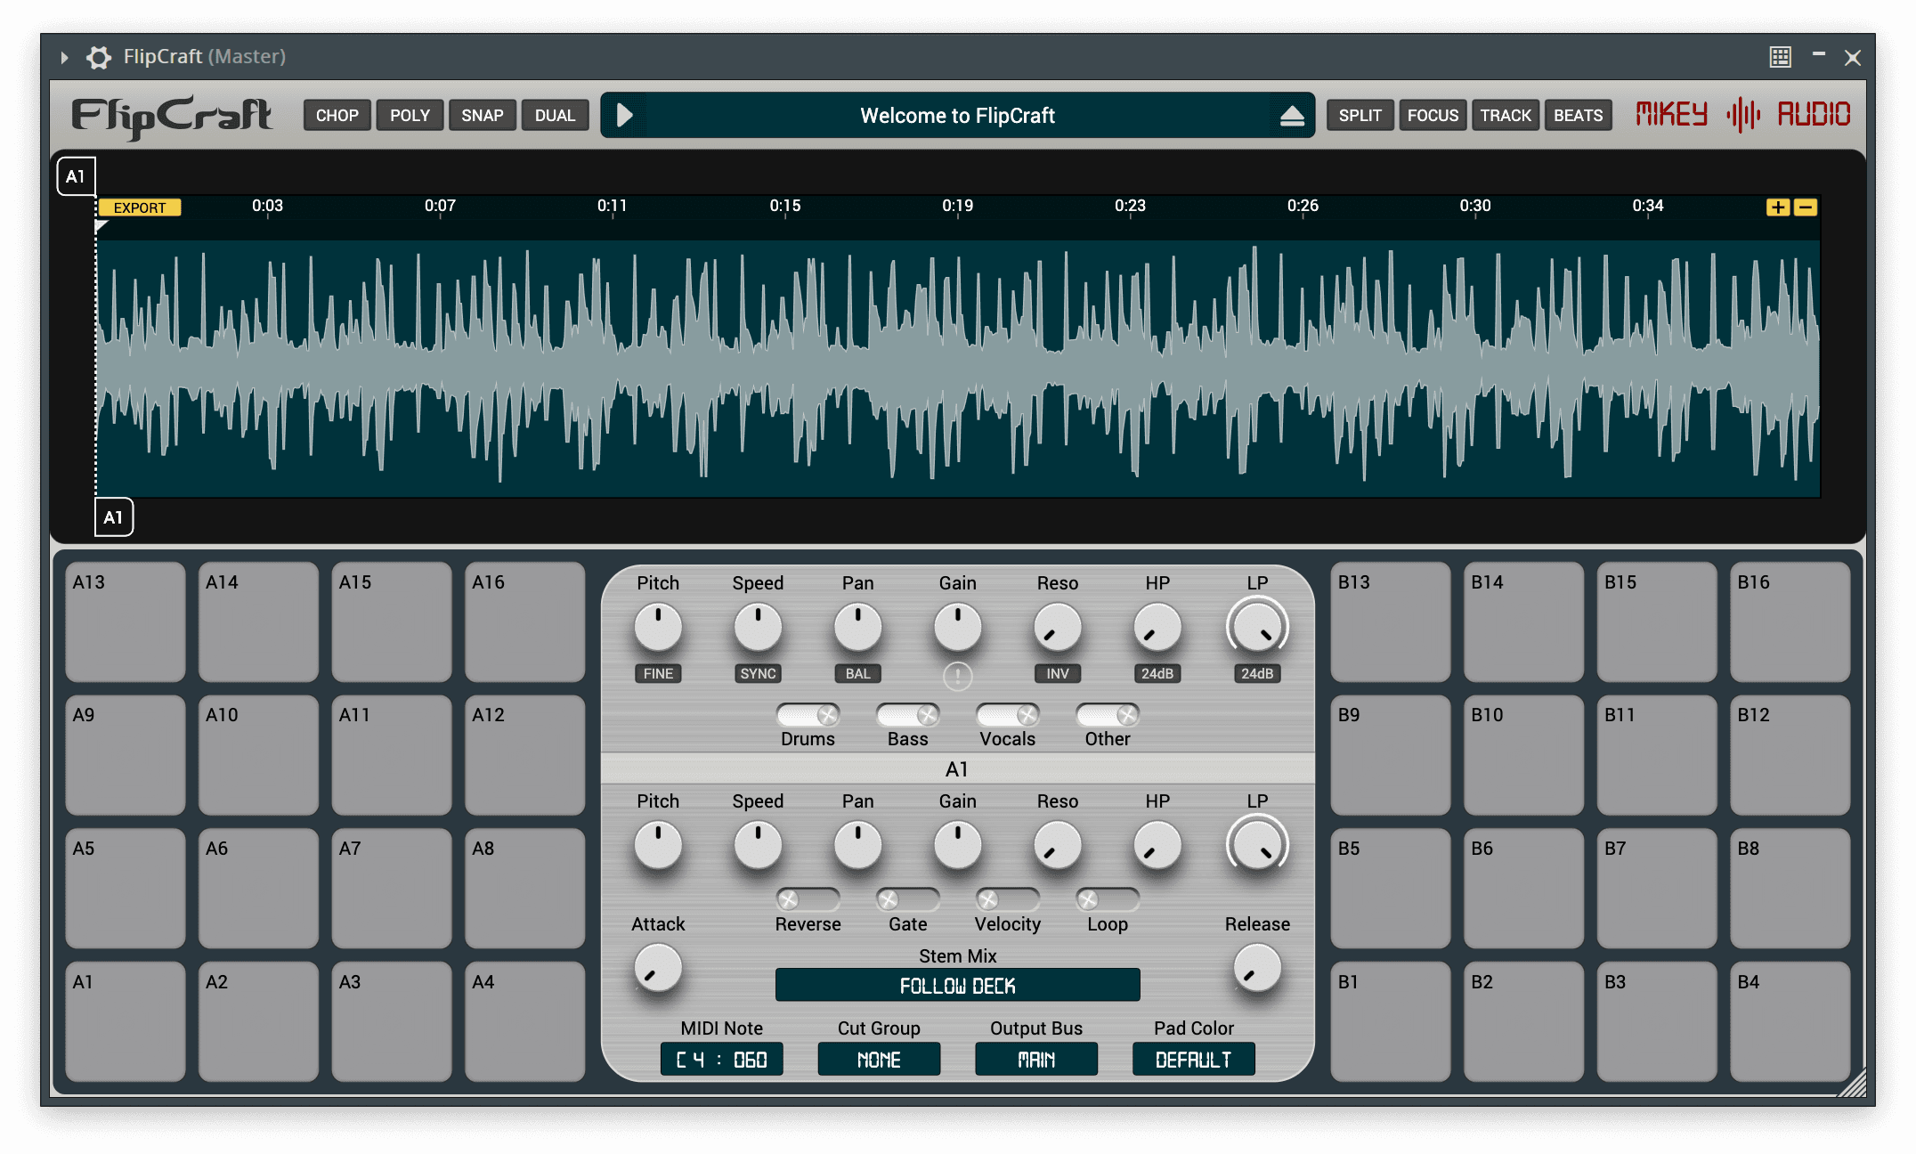The height and width of the screenshot is (1154, 1916).
Task: Enable the Reverse switch
Action: pyautogui.click(x=808, y=899)
